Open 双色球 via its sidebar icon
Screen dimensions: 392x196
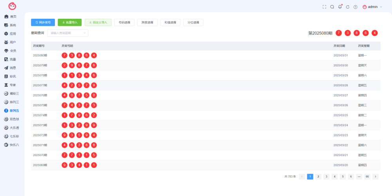point(6,119)
